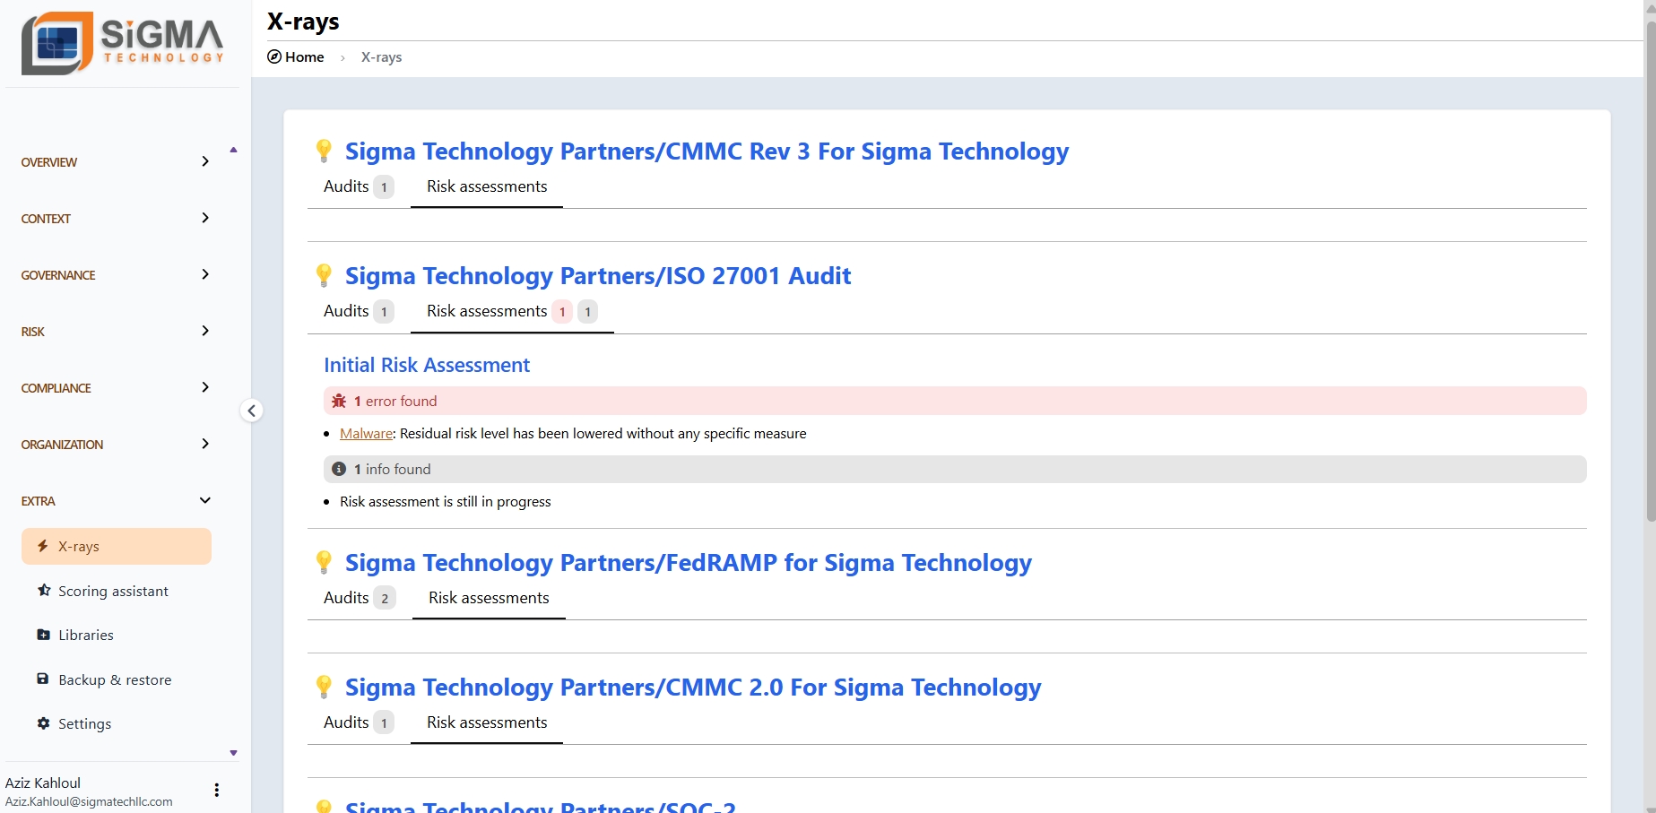
Task: Open Audits tab under CMMC Rev 3
Action: [358, 186]
